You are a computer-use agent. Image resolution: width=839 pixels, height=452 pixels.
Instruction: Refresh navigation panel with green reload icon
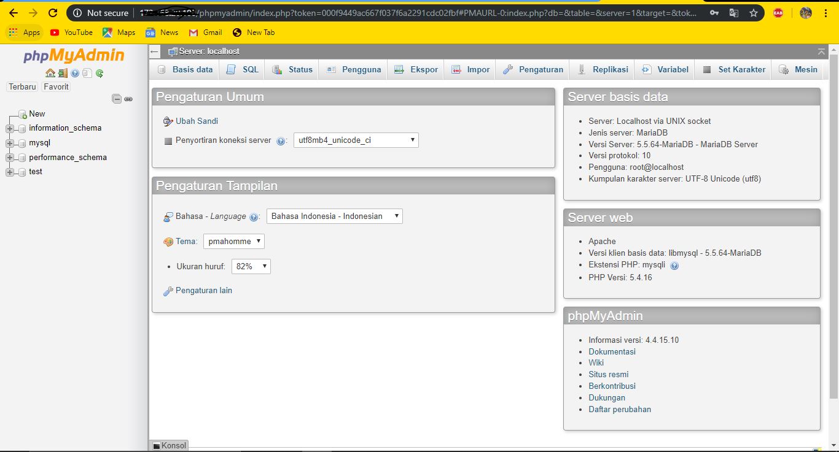click(x=100, y=73)
